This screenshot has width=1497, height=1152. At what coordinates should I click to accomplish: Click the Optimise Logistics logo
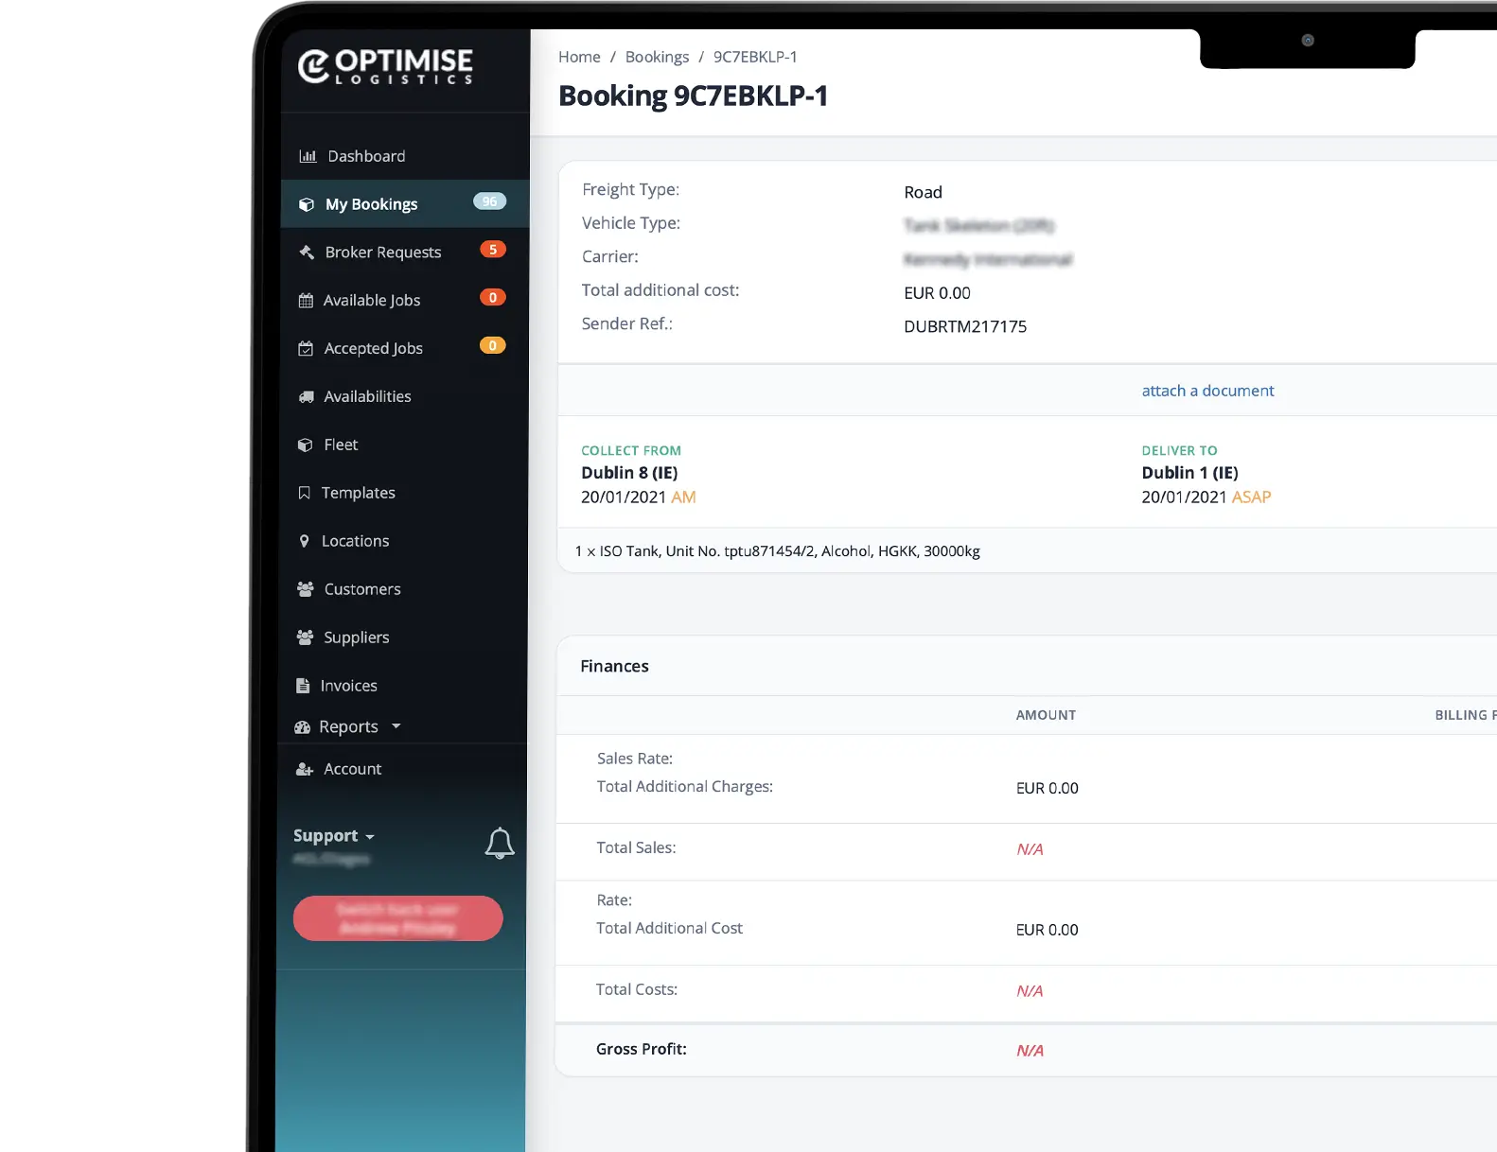[385, 66]
